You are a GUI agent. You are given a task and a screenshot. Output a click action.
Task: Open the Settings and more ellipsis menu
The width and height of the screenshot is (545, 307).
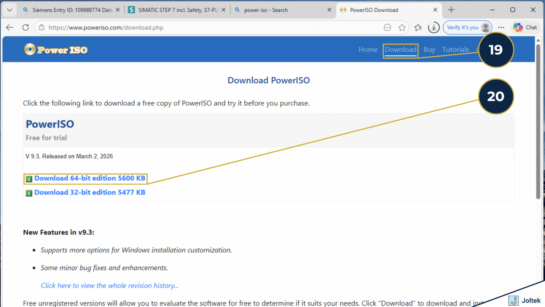[501, 27]
